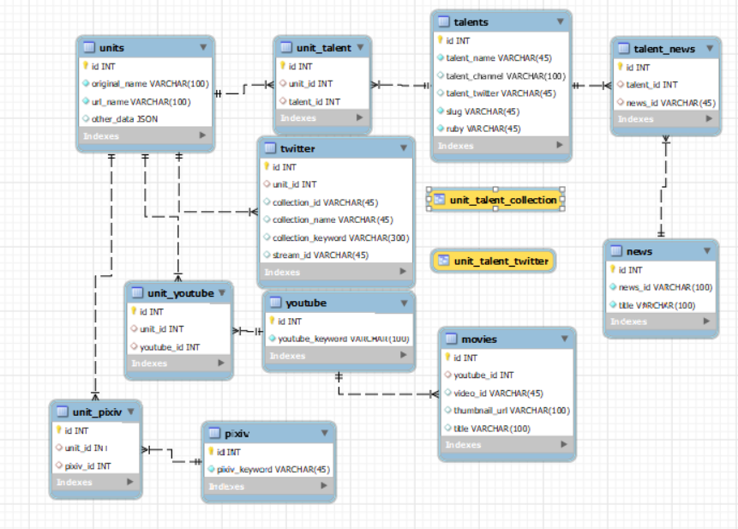This screenshot has height=529, width=738.
Task: Click the unit_talent_collection view icon
Action: [439, 199]
